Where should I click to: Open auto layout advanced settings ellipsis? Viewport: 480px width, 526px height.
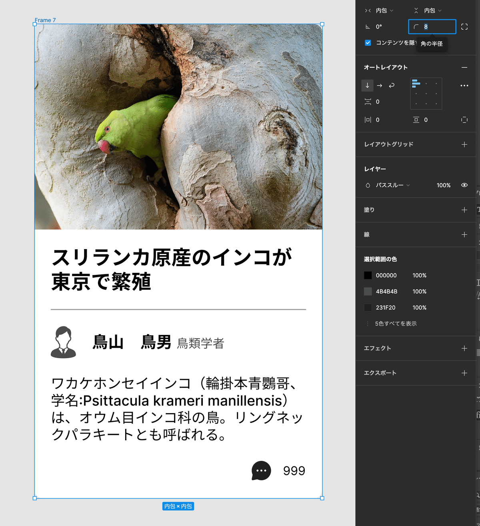pos(464,86)
